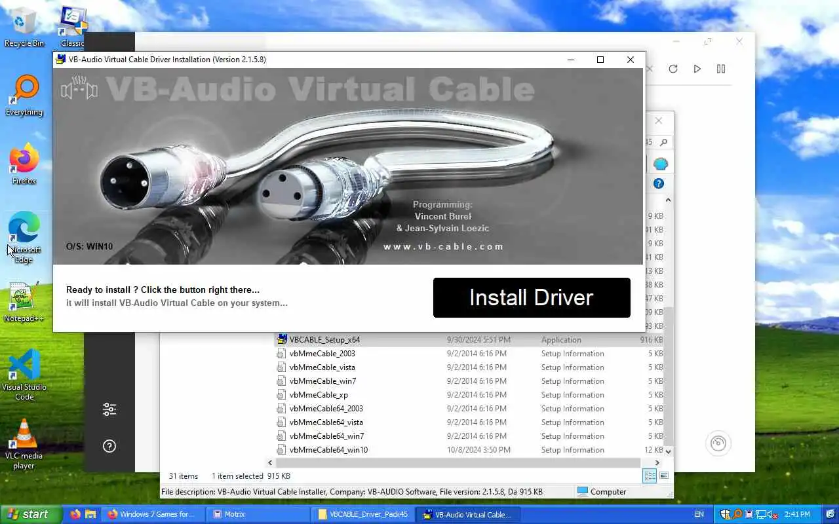Click the Classic Shell icon in Explorer toolbar
Image resolution: width=839 pixels, height=524 pixels.
(660, 164)
